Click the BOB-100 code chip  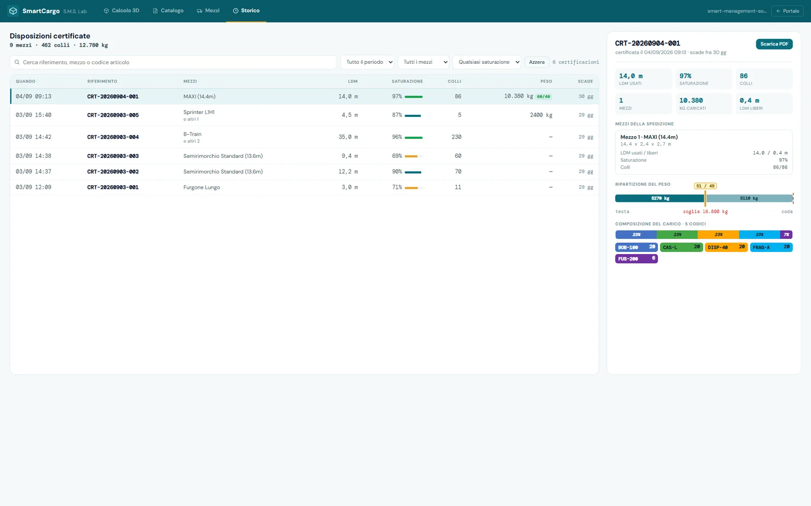(x=636, y=247)
